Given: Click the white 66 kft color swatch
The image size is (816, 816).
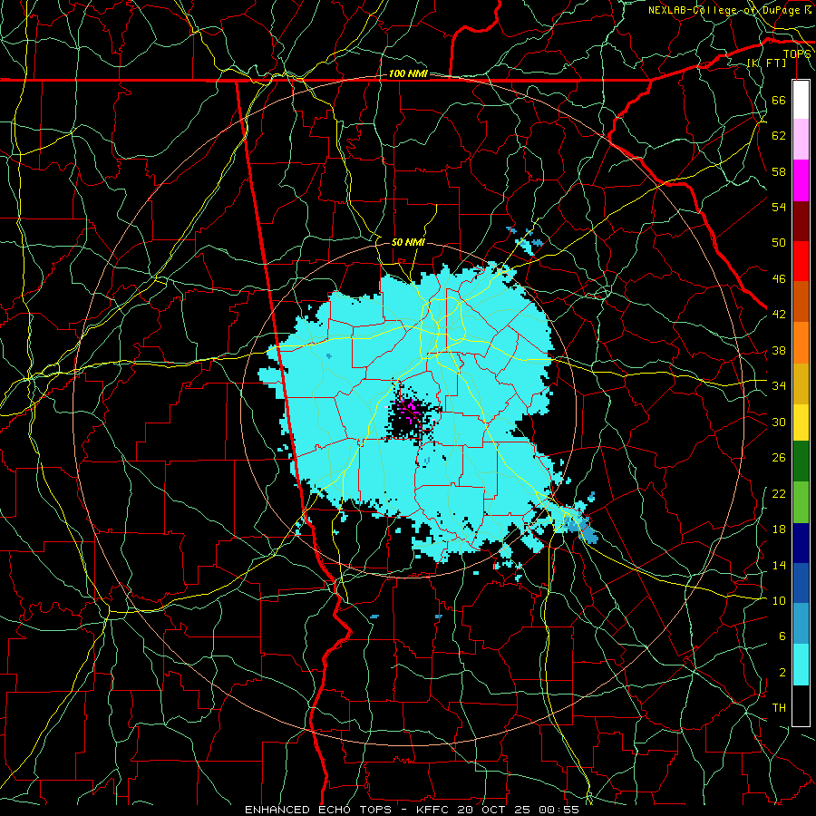Looking at the screenshot, I should (801, 100).
